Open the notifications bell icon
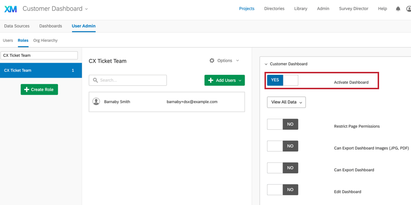 [x=398, y=9]
